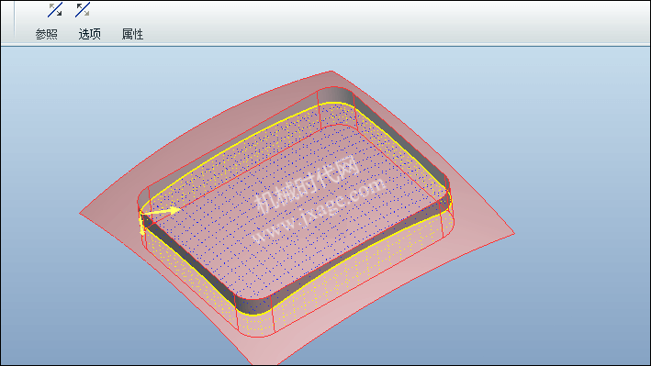Viewport: 651px width, 366px height.
Task: Open the 参照 tab
Action: tap(47, 34)
